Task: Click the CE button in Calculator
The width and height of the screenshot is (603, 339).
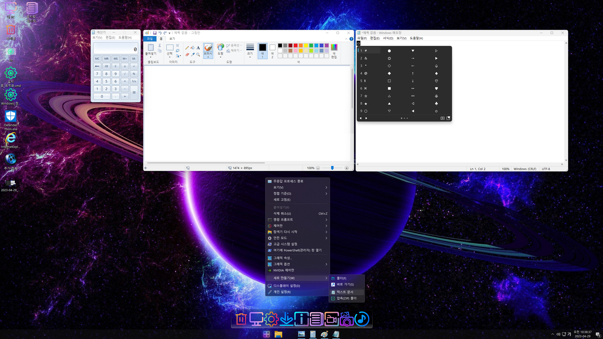Action: 106,66
